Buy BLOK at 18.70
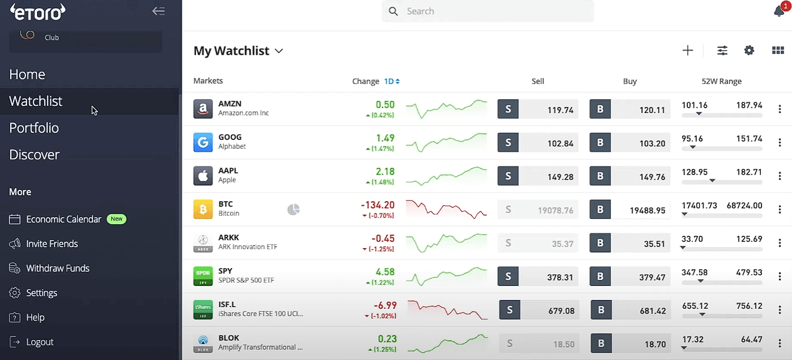 [631, 344]
